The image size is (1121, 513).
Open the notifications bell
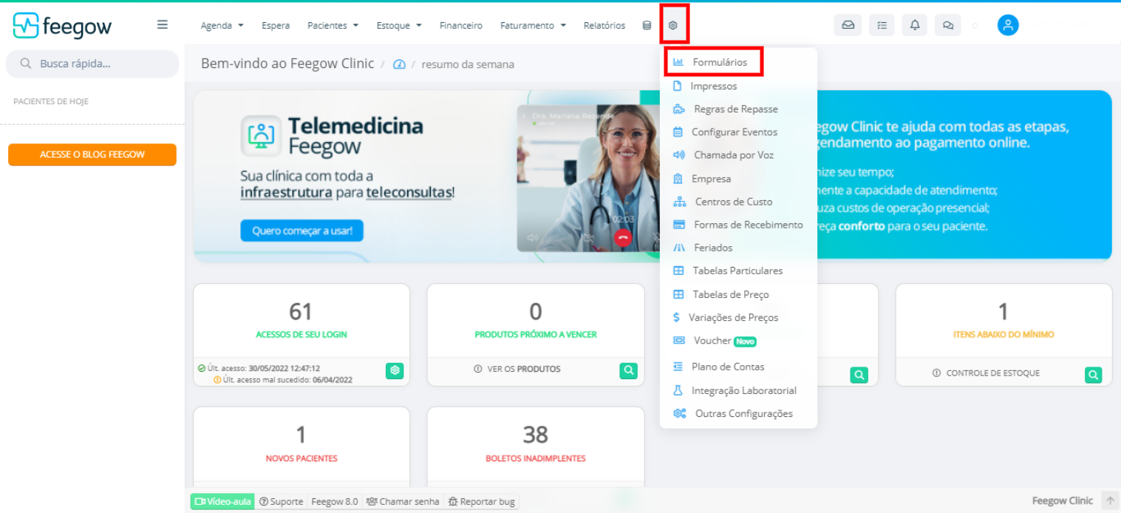[x=915, y=25]
